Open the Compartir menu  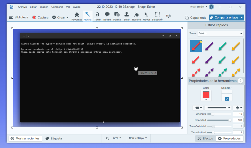(57, 7)
